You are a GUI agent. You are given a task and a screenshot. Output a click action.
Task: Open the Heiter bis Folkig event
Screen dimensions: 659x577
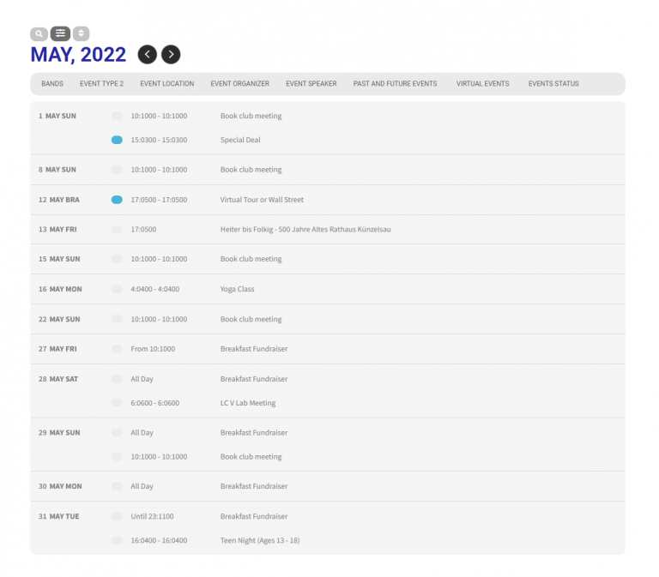[x=305, y=230]
